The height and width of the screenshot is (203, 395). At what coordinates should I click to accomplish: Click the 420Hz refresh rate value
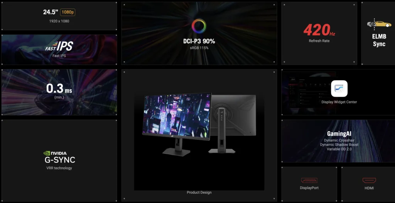319,30
